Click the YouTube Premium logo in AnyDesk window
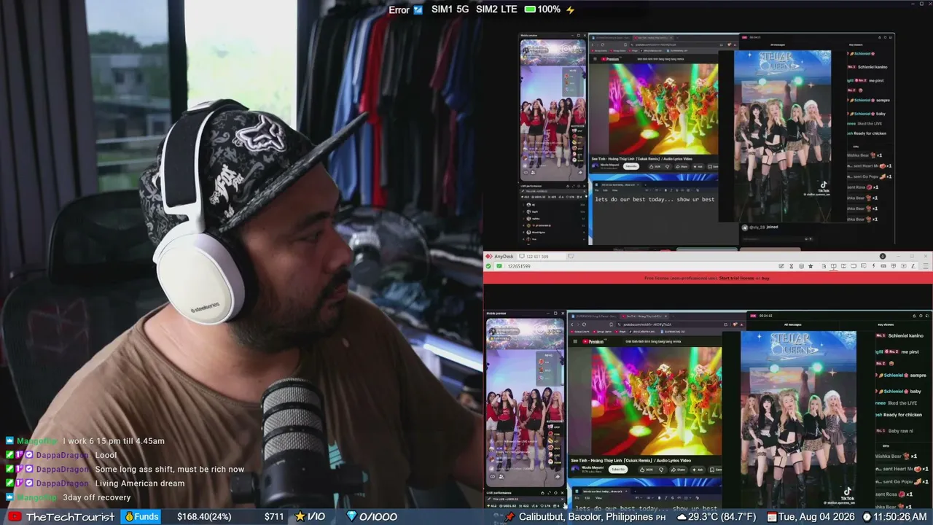933x525 pixels. click(593, 341)
